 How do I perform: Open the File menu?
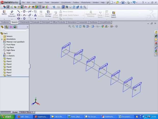click(x=23, y=2)
